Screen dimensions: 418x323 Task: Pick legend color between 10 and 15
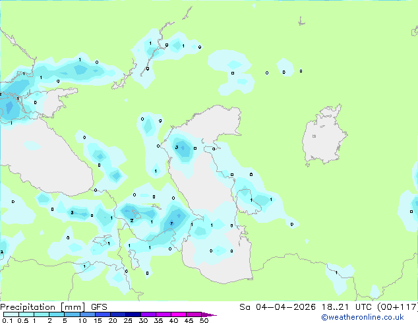(x=88, y=314)
